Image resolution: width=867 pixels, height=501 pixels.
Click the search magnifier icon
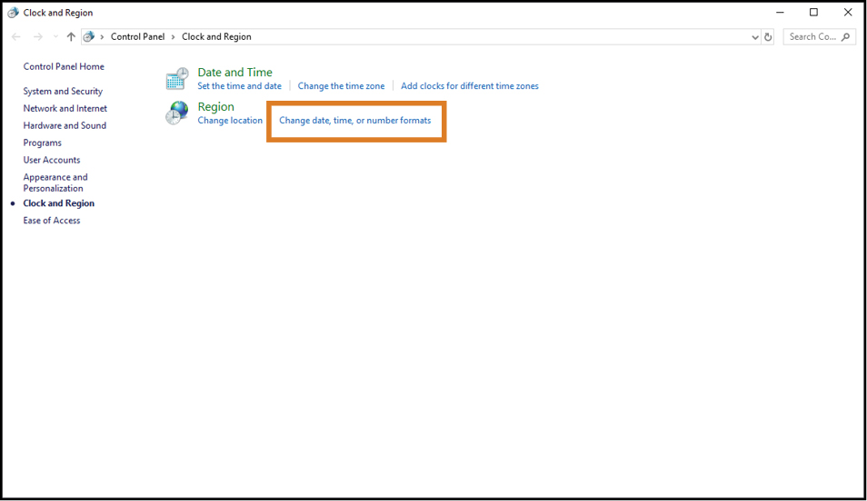tap(845, 37)
